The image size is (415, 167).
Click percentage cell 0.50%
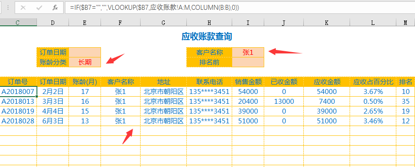(x=373, y=101)
